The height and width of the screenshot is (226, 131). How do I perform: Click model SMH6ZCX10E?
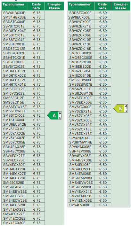pyautogui.click(x=81, y=62)
